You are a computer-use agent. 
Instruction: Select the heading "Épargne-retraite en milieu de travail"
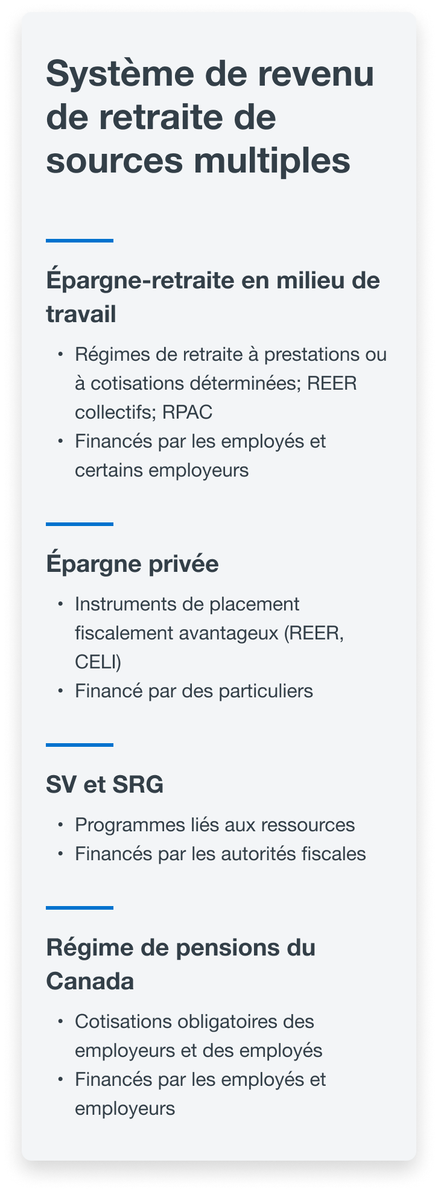click(x=213, y=297)
